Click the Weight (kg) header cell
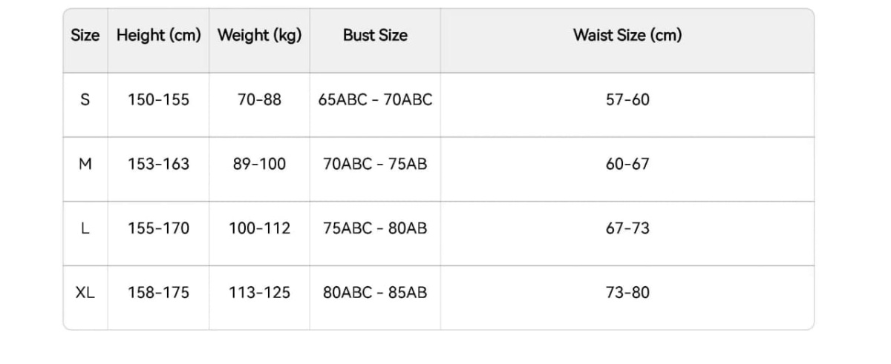The height and width of the screenshot is (364, 891). click(259, 35)
